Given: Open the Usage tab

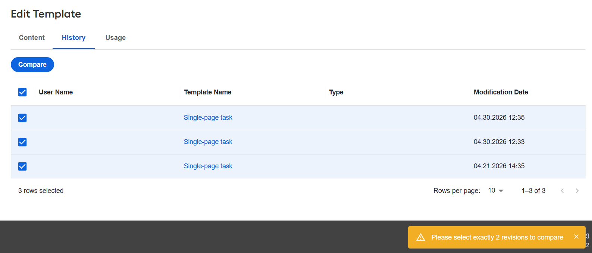Looking at the screenshot, I should 116,38.
